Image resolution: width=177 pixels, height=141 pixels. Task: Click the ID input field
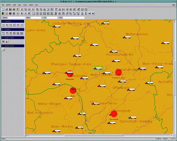point(52,18)
